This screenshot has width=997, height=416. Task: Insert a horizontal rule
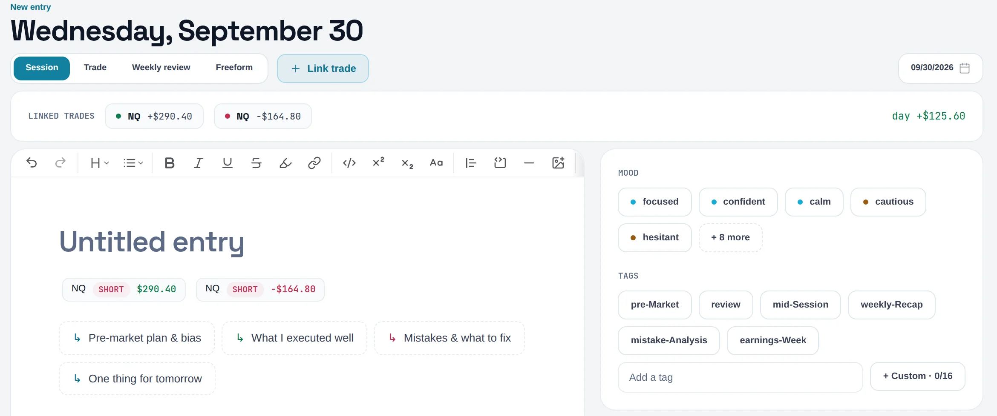[529, 163]
